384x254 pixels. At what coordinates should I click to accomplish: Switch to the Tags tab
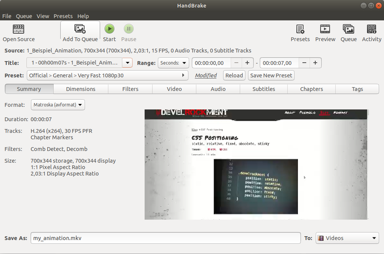(x=357, y=89)
